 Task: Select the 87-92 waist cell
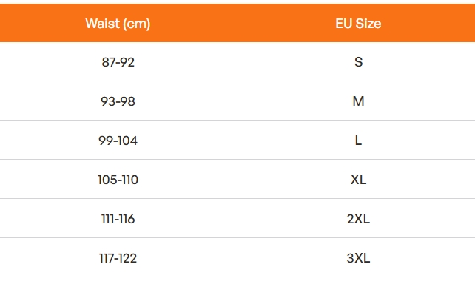point(118,62)
